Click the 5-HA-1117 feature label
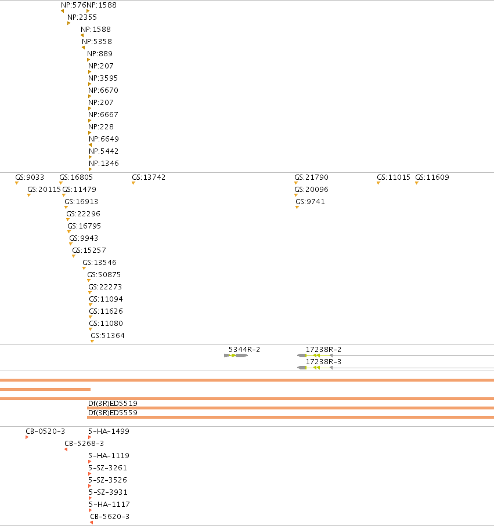Viewport: 494px width, 526px height. [x=109, y=505]
